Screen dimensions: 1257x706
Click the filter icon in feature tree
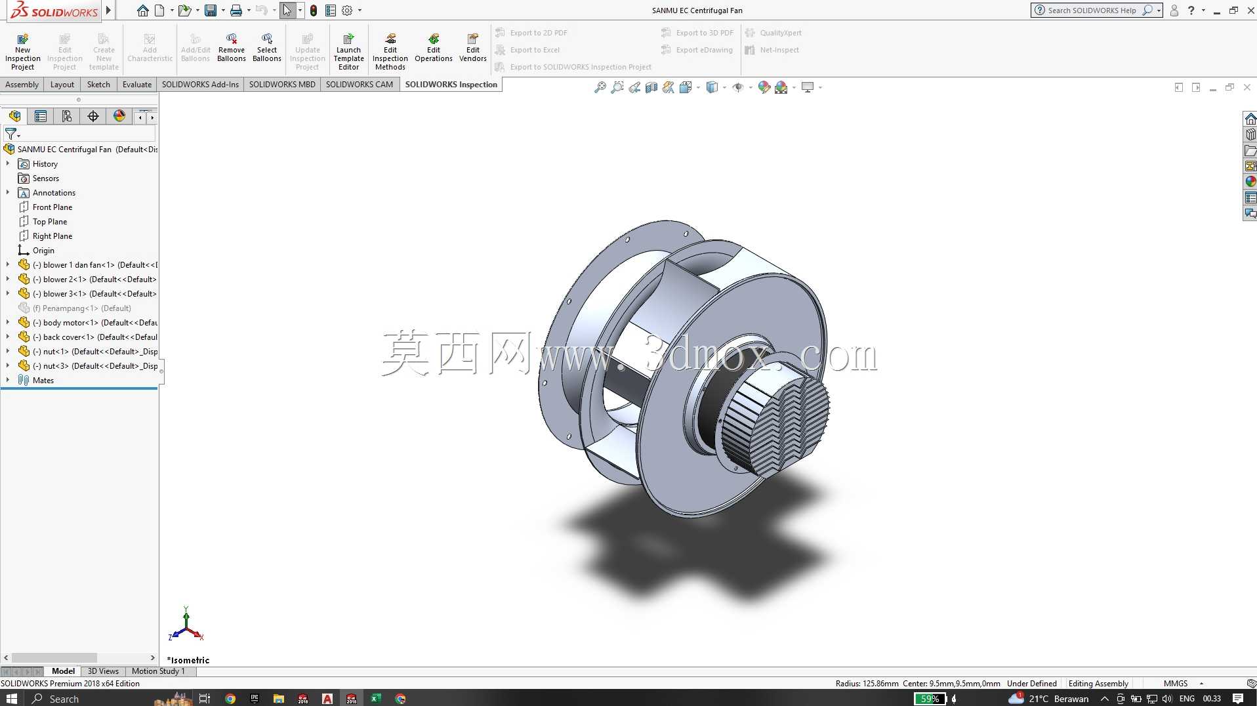11,134
